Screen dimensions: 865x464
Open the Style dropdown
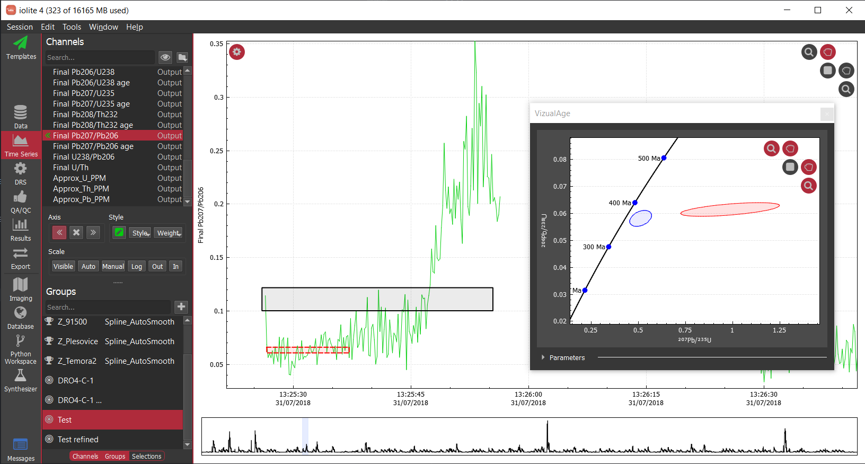tap(140, 233)
